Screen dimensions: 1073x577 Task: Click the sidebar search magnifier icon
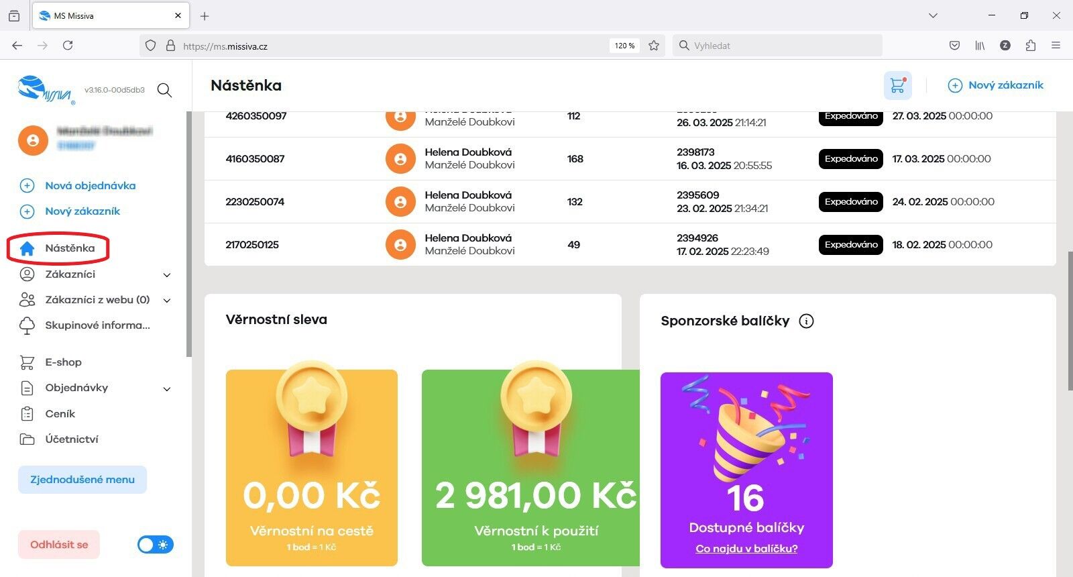coord(165,90)
